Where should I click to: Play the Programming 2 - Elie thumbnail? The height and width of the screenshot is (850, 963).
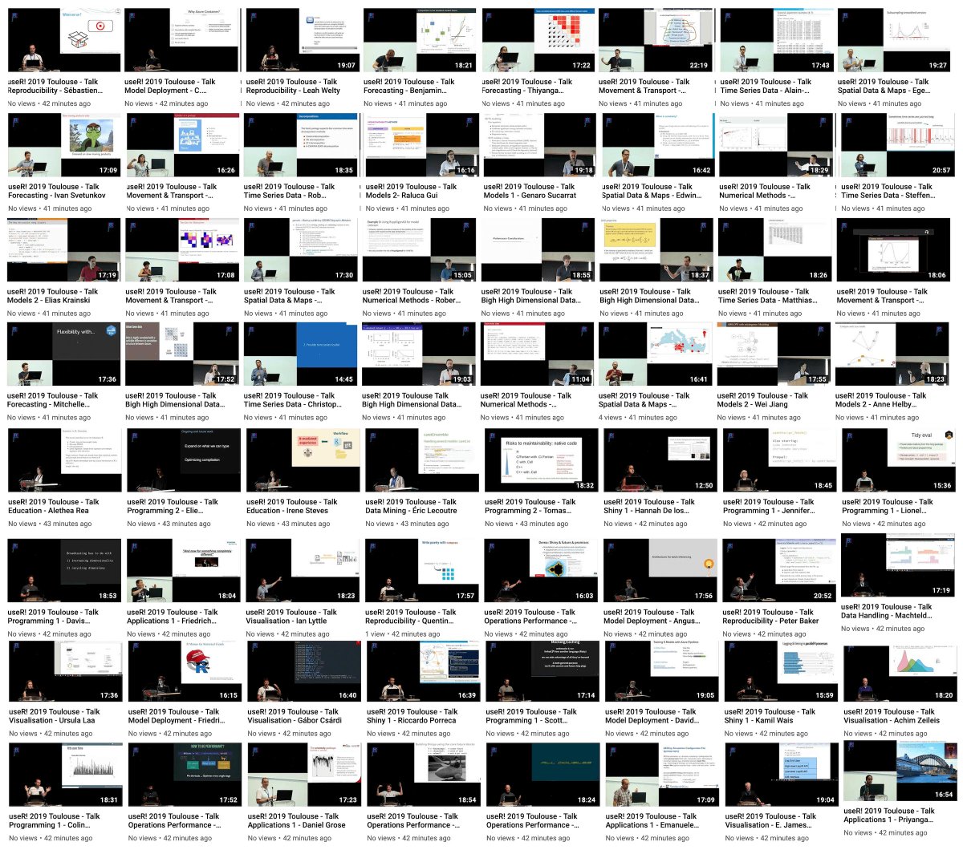pyautogui.click(x=184, y=460)
